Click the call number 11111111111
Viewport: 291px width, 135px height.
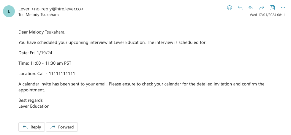pos(62,74)
